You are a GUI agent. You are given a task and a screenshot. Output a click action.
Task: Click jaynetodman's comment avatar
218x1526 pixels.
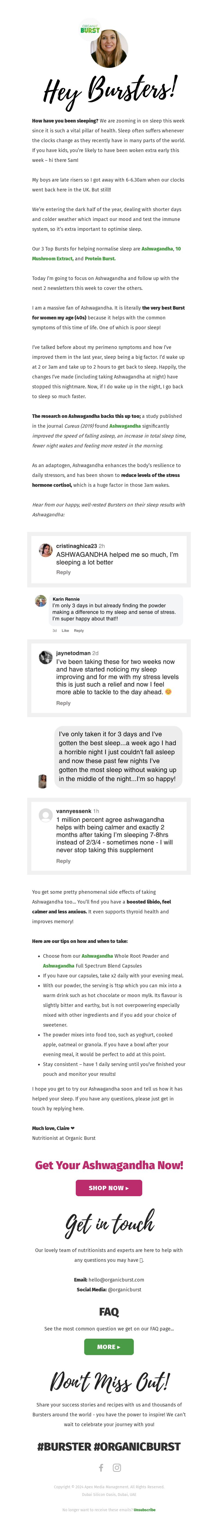(x=46, y=657)
